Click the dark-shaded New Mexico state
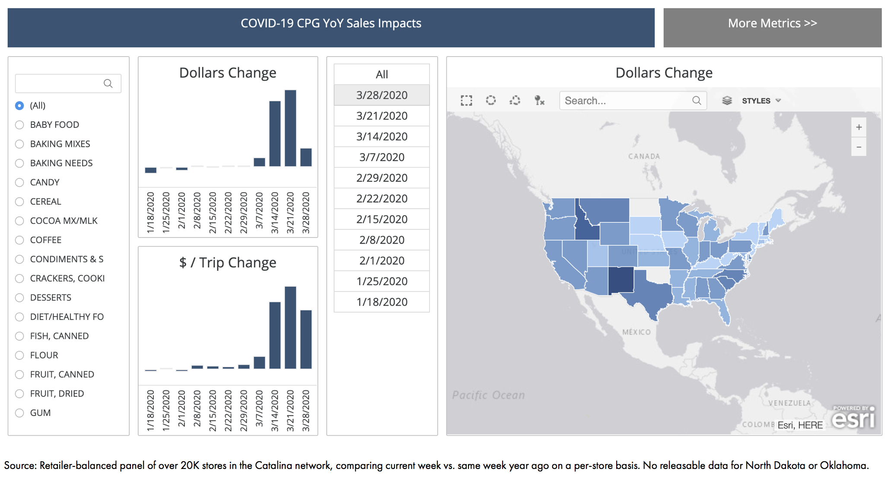Screen dimensions: 891x494 [621, 280]
